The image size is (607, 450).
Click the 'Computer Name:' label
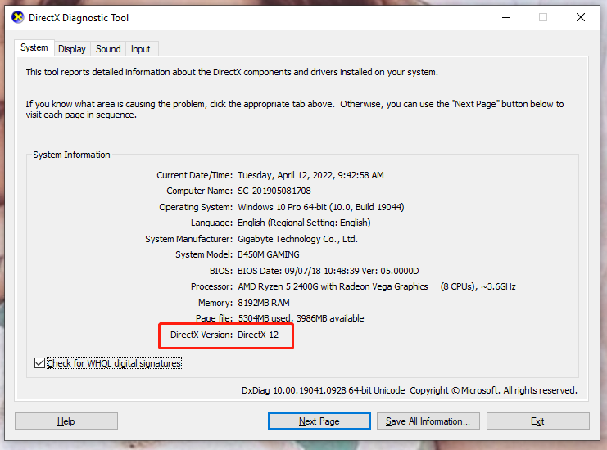[x=200, y=191]
